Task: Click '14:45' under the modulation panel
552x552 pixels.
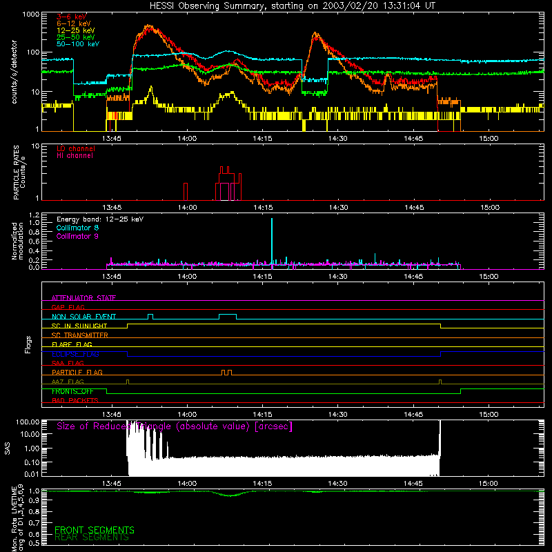Action: pos(413,277)
